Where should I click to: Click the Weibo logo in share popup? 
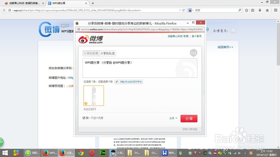point(91,39)
